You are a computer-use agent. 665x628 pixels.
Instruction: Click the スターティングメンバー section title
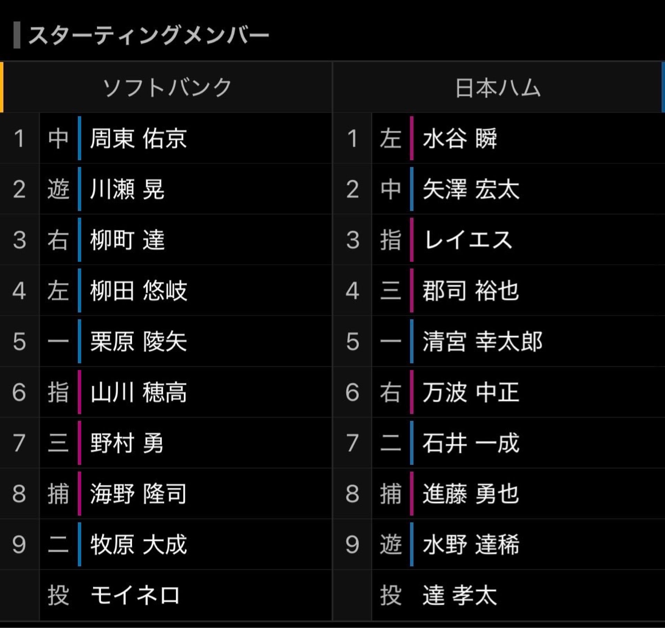(149, 35)
